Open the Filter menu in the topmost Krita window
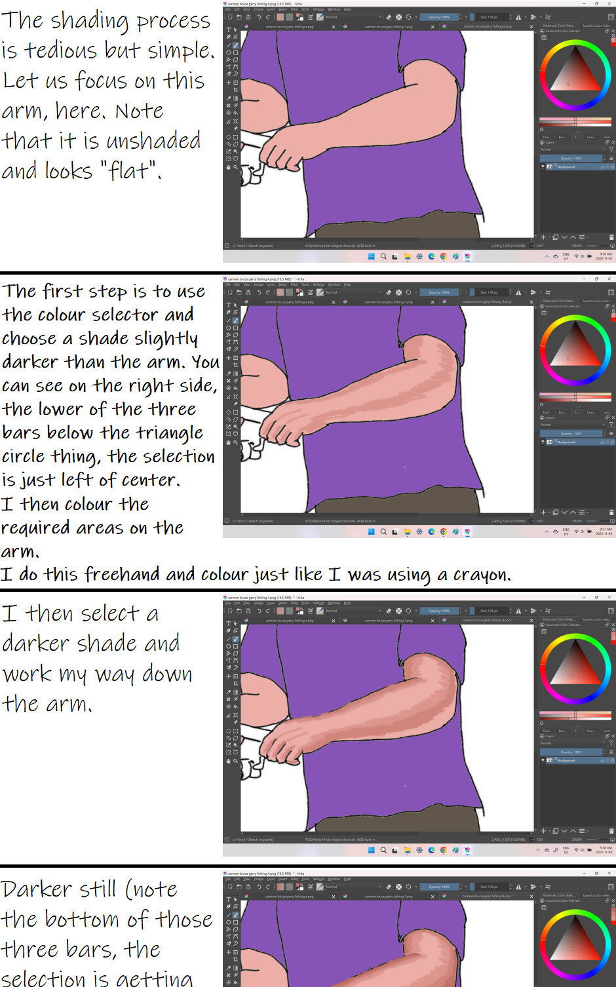The image size is (616, 987). click(x=295, y=10)
